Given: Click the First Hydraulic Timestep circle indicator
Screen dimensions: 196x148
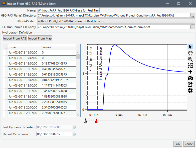Looking at the screenshot, I should pos(74,127).
